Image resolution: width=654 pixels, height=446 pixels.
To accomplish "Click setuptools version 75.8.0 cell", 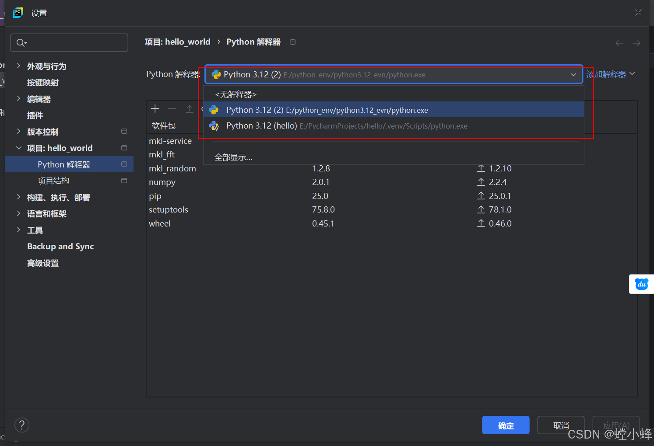I will tap(323, 209).
